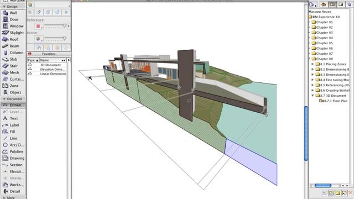The image size is (354, 199).
Task: Select the Slab tool
Action: [13, 59]
